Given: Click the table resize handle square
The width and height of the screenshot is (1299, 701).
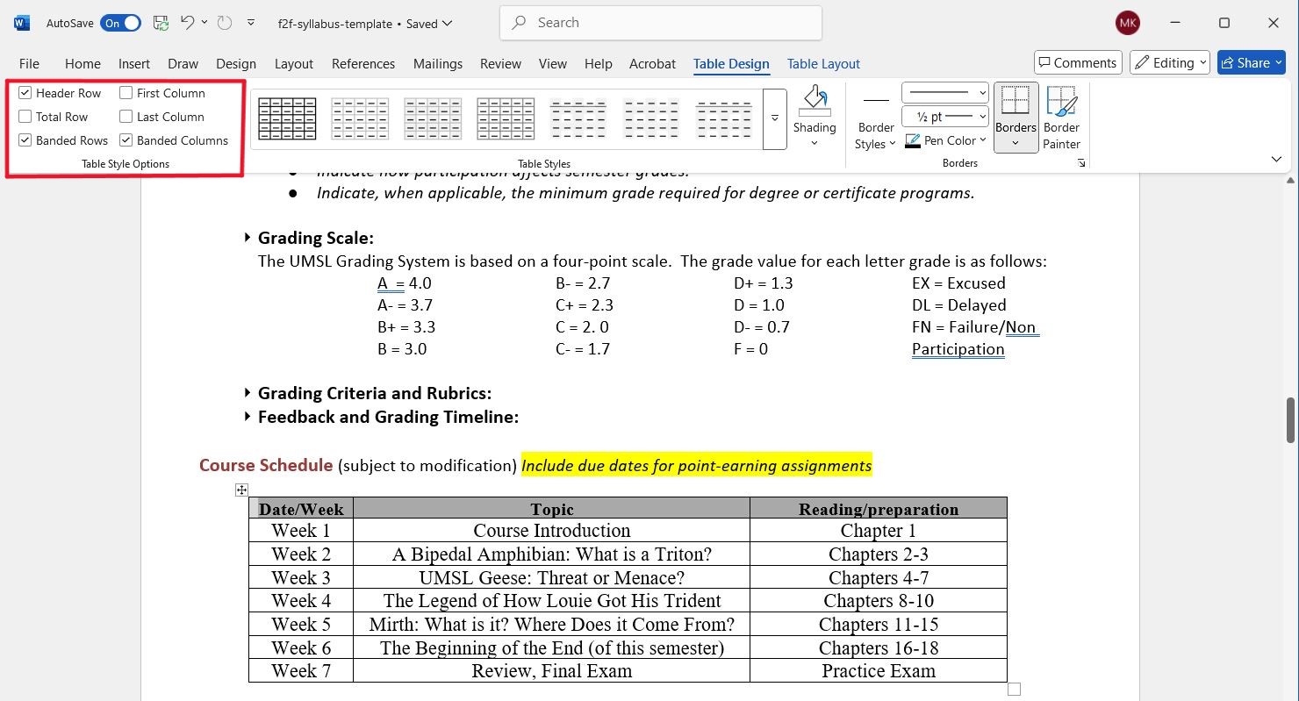Looking at the screenshot, I should click(x=1014, y=690).
